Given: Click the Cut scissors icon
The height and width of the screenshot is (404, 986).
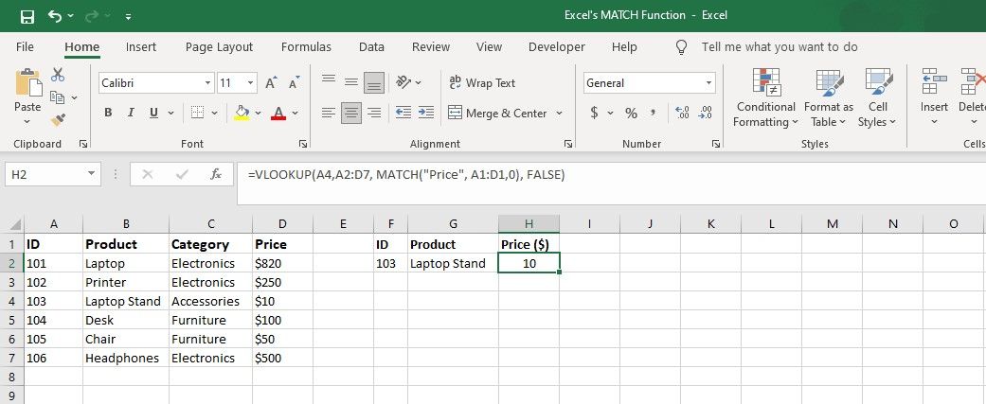Looking at the screenshot, I should click(x=58, y=75).
